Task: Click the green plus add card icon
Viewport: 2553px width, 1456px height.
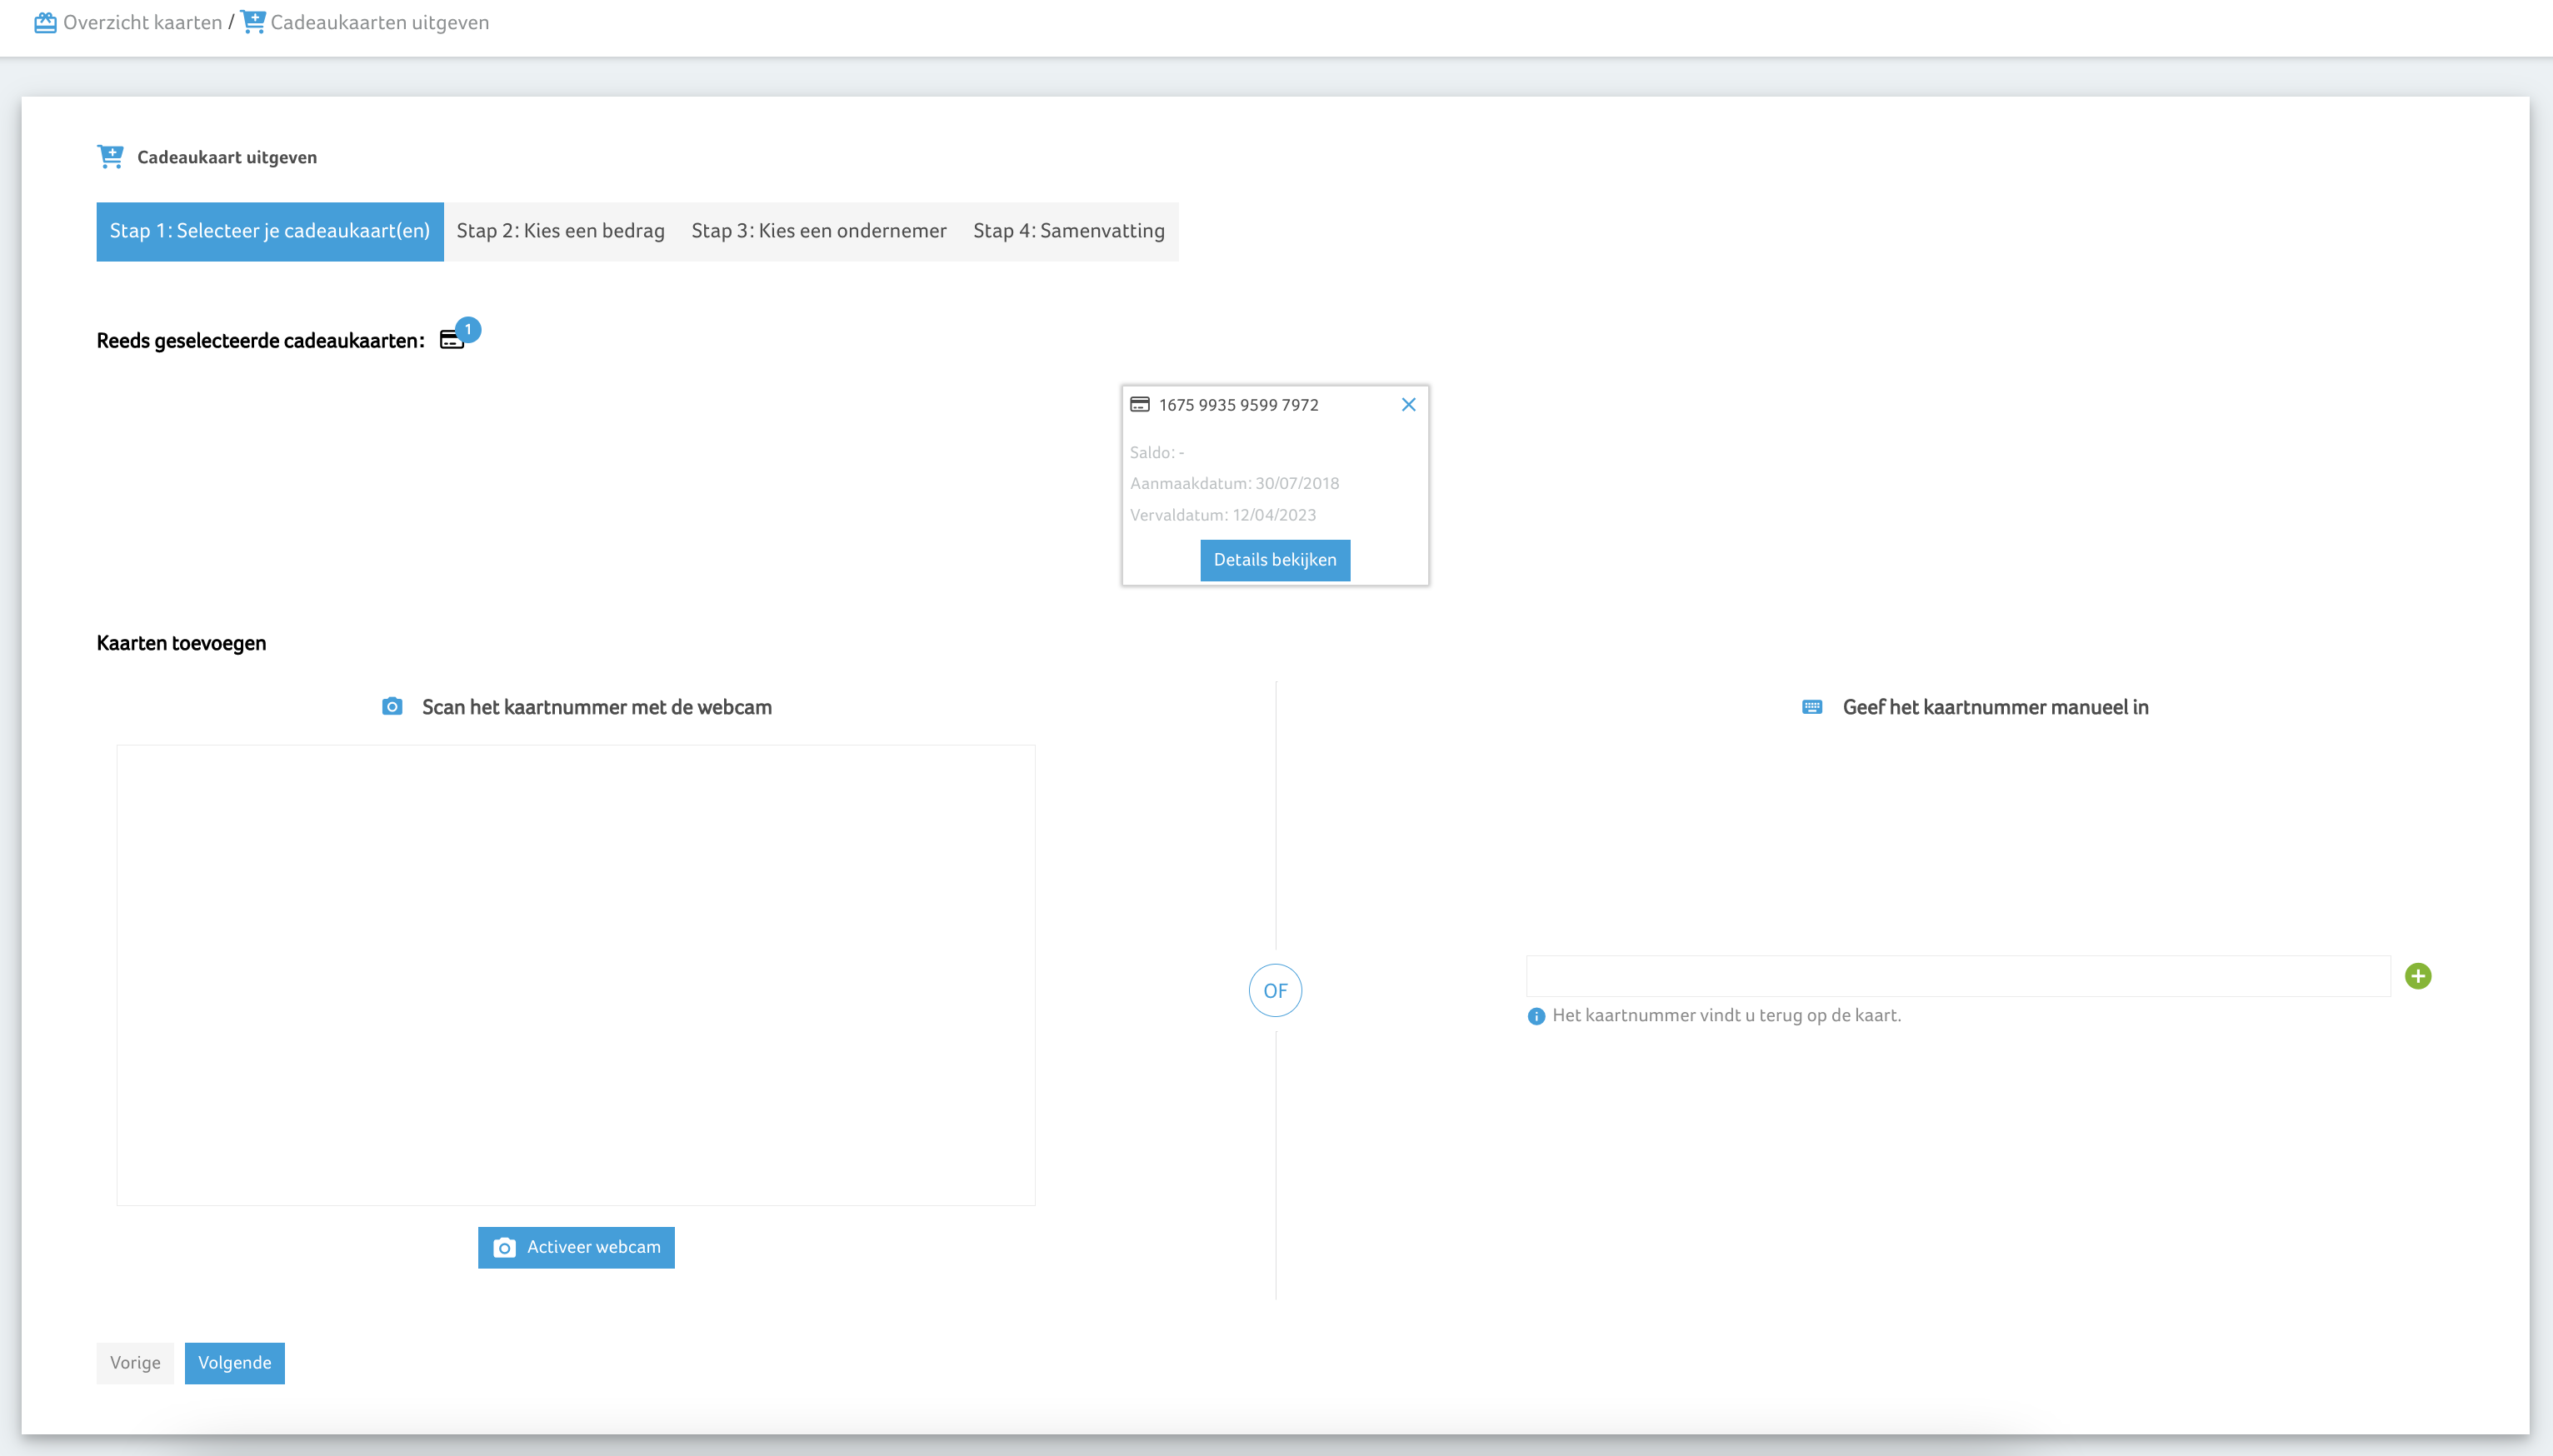Action: [2418, 976]
